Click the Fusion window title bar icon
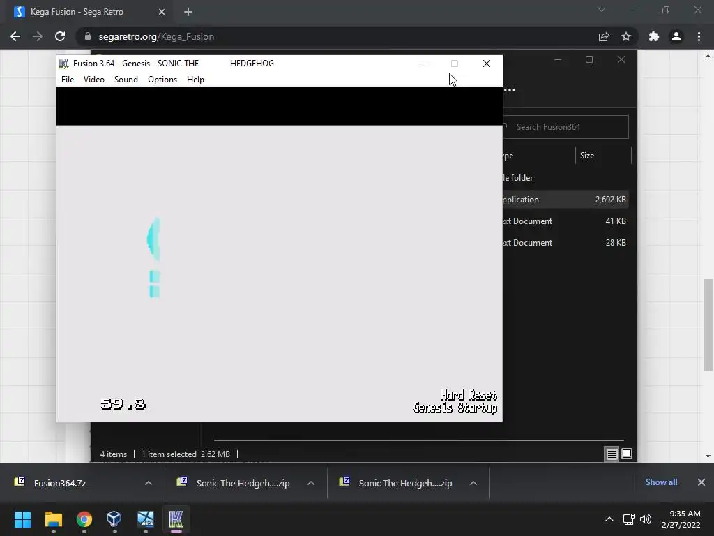Screen dimensions: 714x536 tap(64, 64)
